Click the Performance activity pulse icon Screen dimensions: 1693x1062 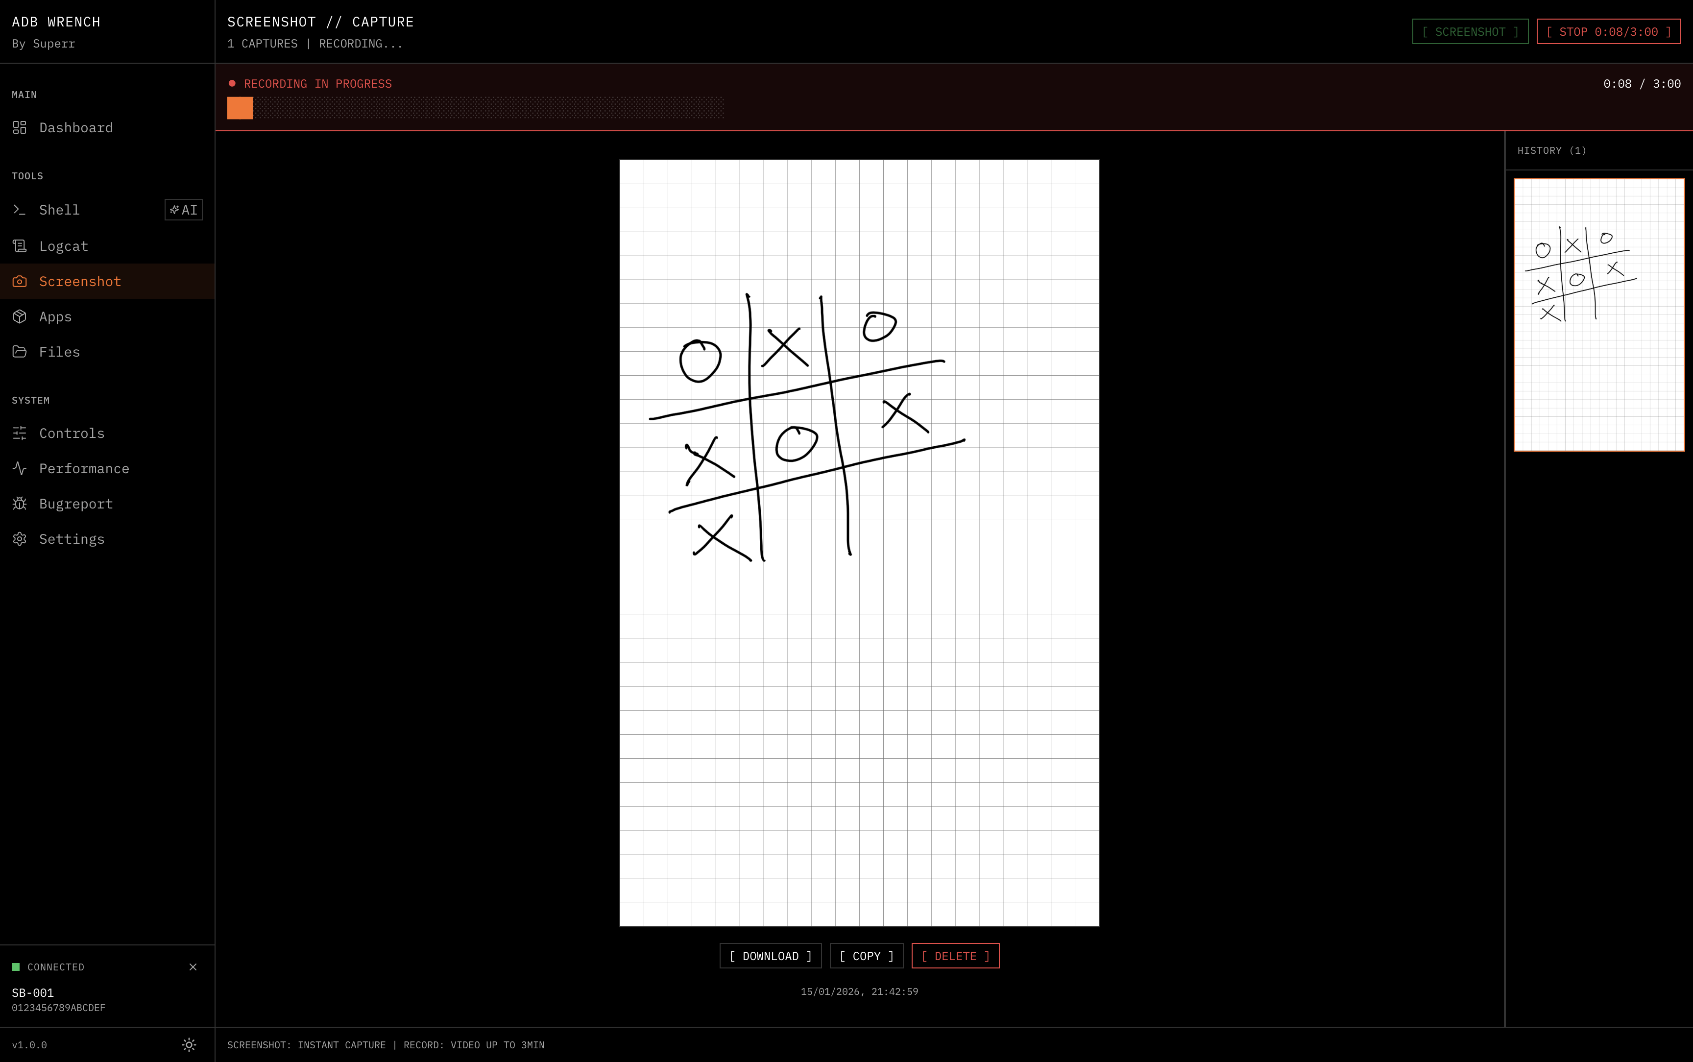coord(20,468)
